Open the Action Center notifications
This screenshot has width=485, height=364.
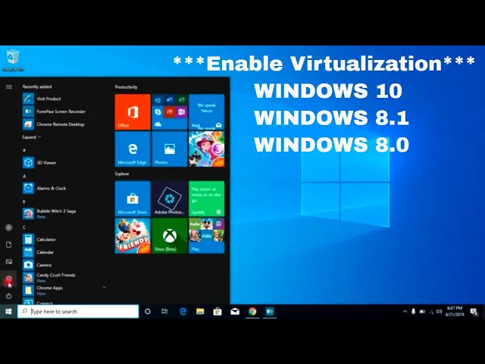click(x=474, y=312)
